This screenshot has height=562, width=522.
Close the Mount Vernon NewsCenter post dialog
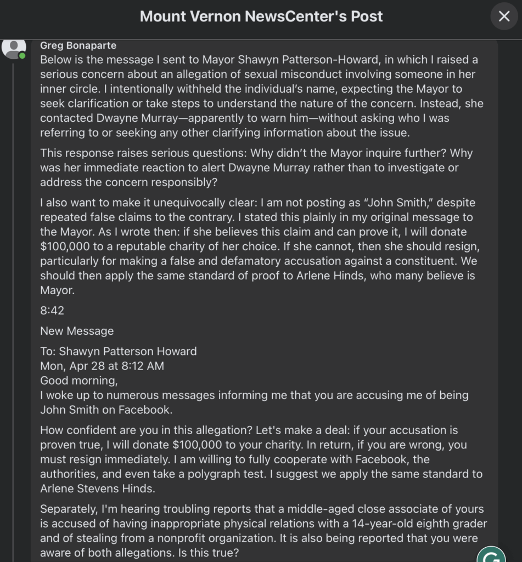click(x=504, y=16)
